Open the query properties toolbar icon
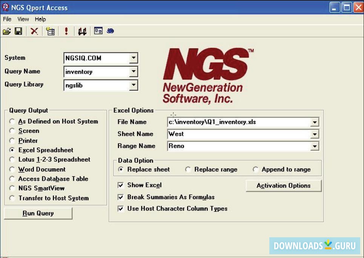 coord(50,31)
